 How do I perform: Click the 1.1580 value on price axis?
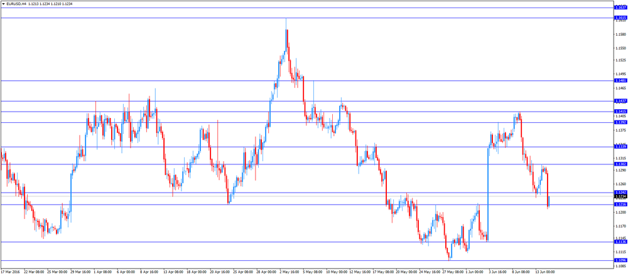click(x=620, y=34)
